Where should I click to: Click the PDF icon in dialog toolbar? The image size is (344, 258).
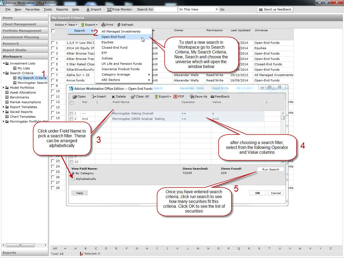pyautogui.click(x=179, y=96)
